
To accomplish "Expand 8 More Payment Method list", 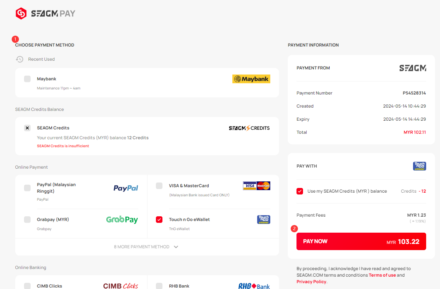I will (146, 247).
